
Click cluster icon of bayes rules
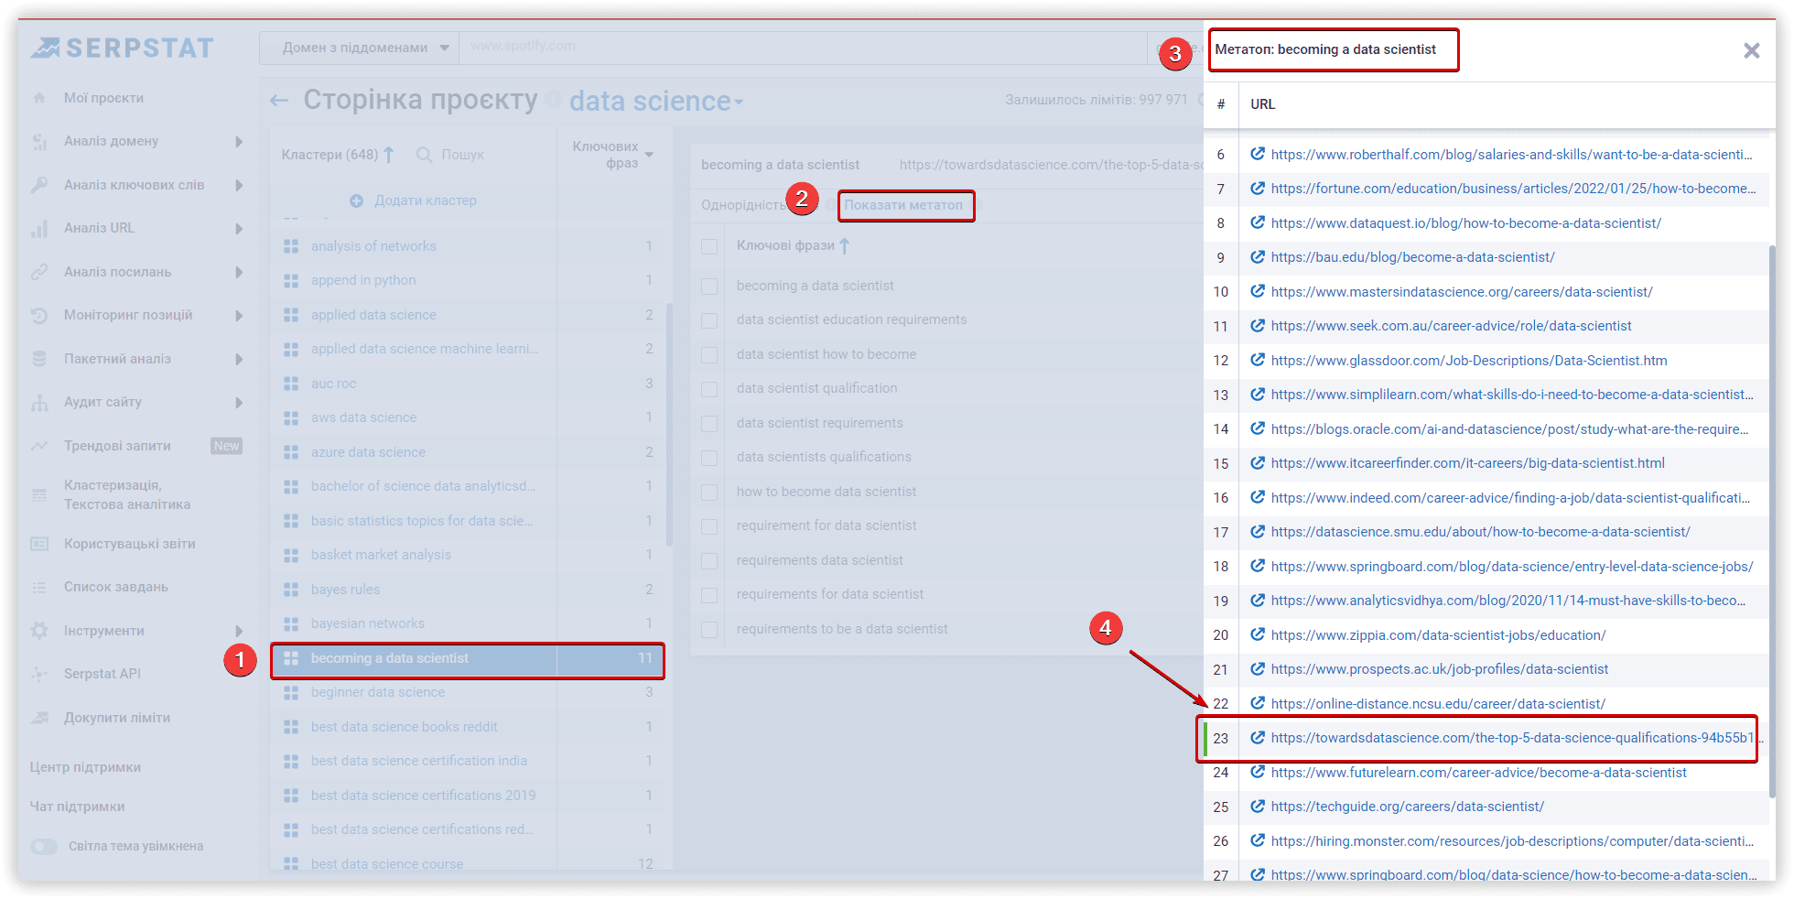(x=291, y=590)
